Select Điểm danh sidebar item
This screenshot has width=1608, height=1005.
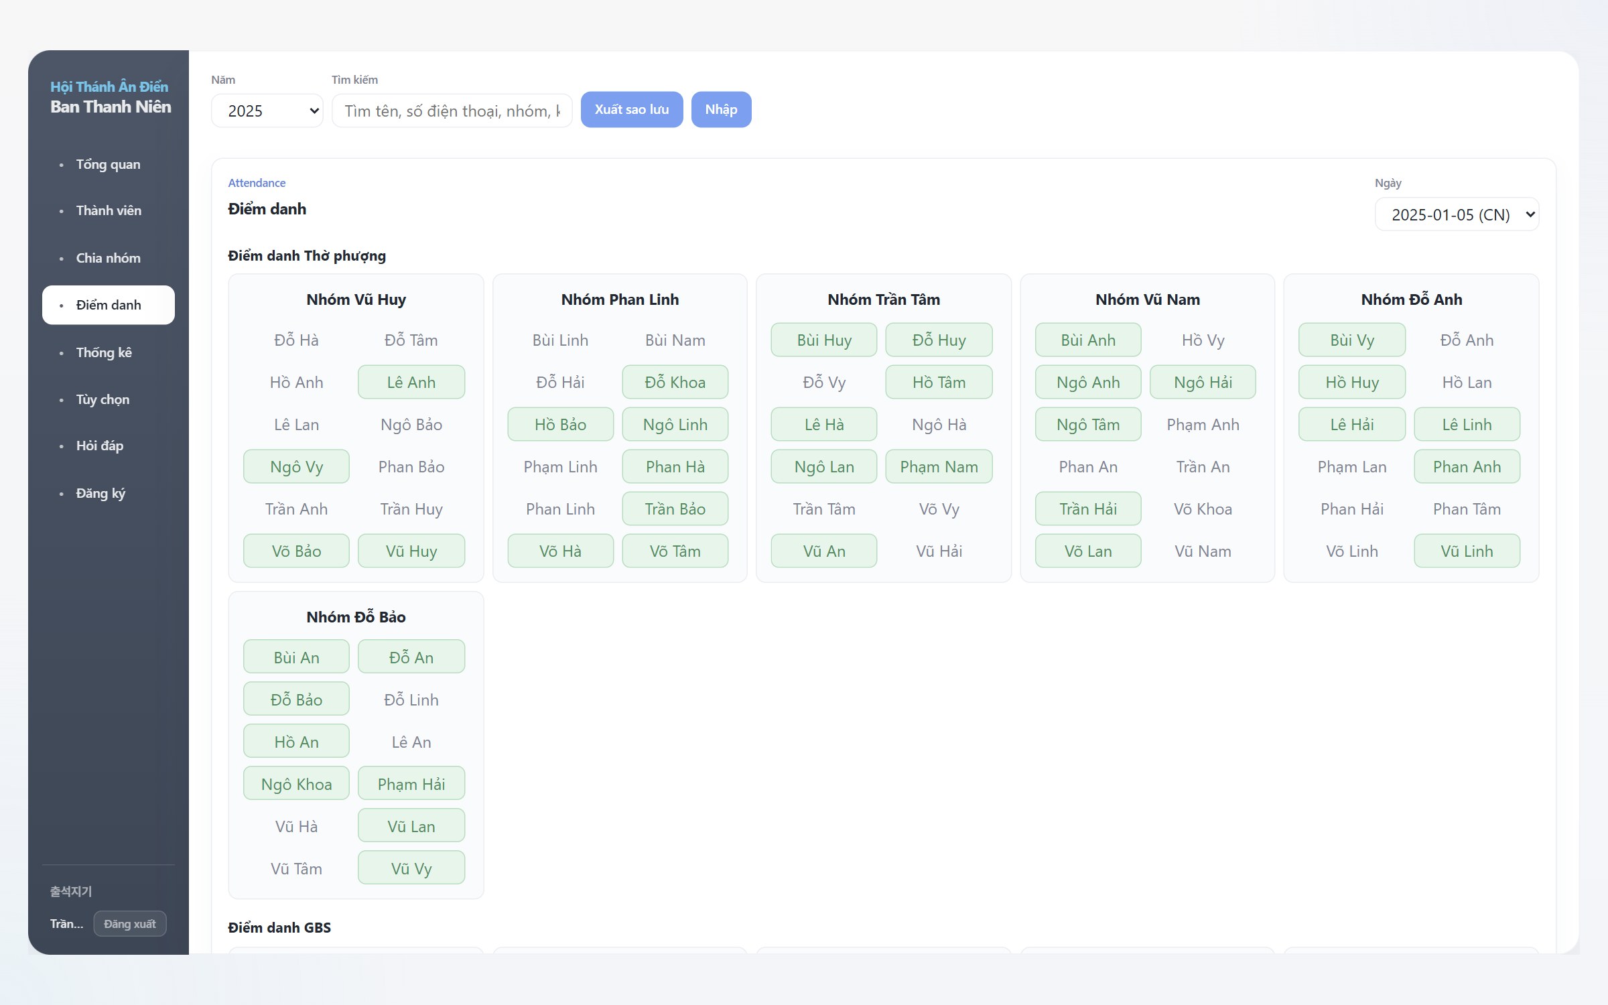(109, 305)
